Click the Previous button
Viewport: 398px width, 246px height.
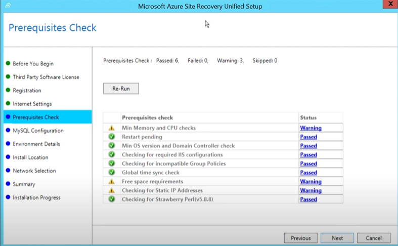coord(301,238)
